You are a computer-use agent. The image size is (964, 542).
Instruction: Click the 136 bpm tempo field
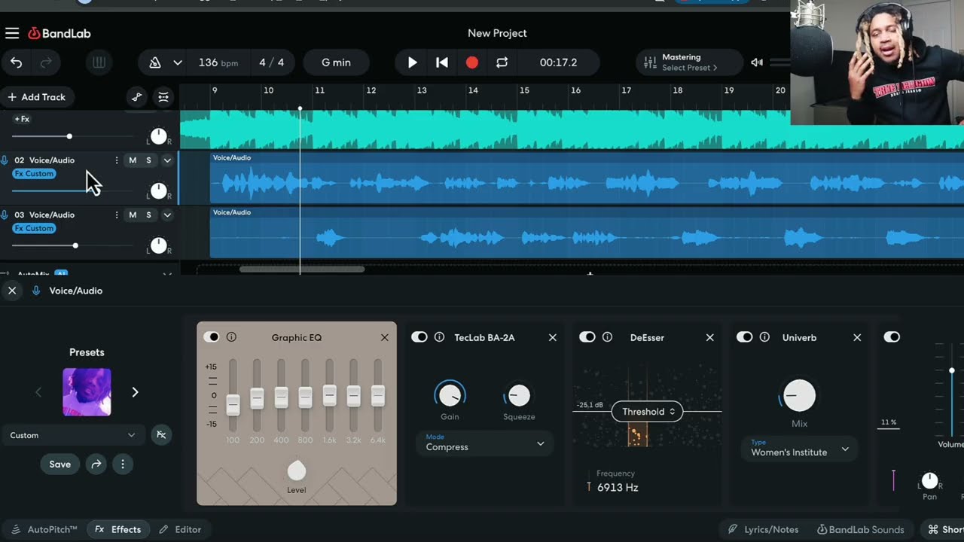coord(218,62)
